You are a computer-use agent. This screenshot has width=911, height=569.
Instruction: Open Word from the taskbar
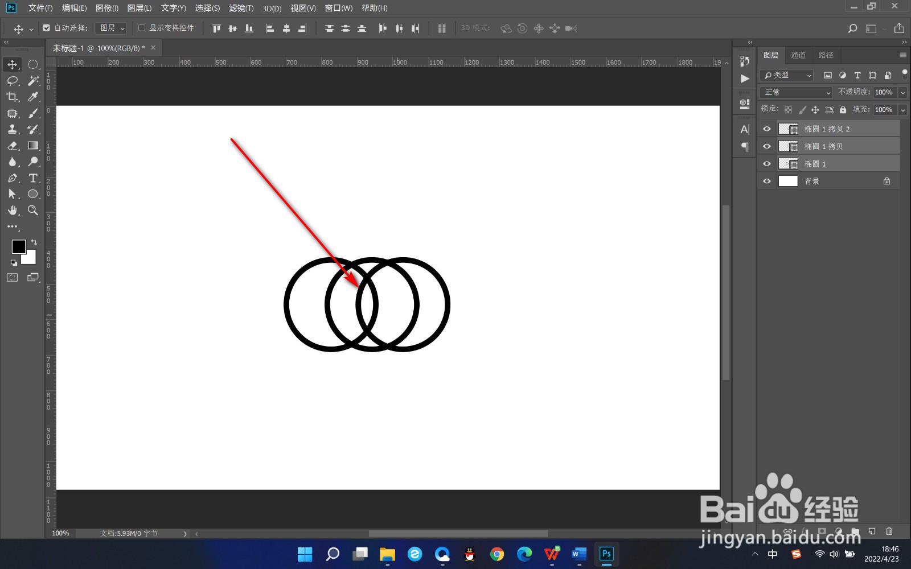pos(579,554)
